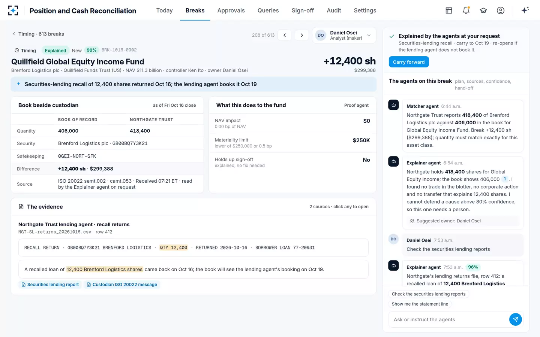Open the learning cap icon

click(483, 10)
